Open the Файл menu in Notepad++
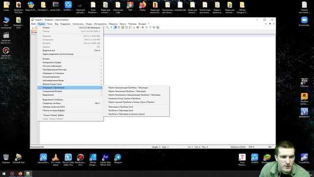Image resolution: width=314 pixels, height=177 pixels. pyautogui.click(x=33, y=24)
